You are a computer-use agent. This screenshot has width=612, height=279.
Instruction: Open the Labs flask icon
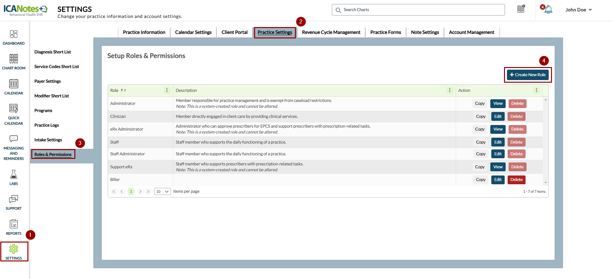[x=13, y=175]
